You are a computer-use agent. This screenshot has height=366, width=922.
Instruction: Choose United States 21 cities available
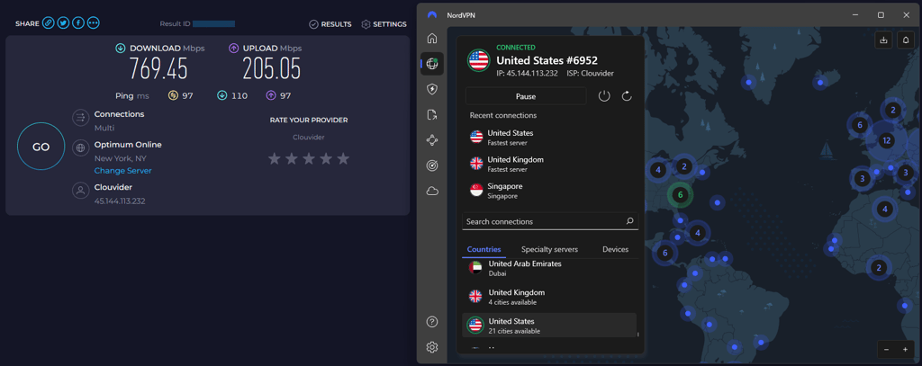click(550, 326)
